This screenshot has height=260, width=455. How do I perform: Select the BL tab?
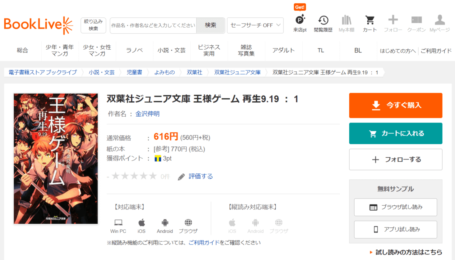click(x=358, y=50)
